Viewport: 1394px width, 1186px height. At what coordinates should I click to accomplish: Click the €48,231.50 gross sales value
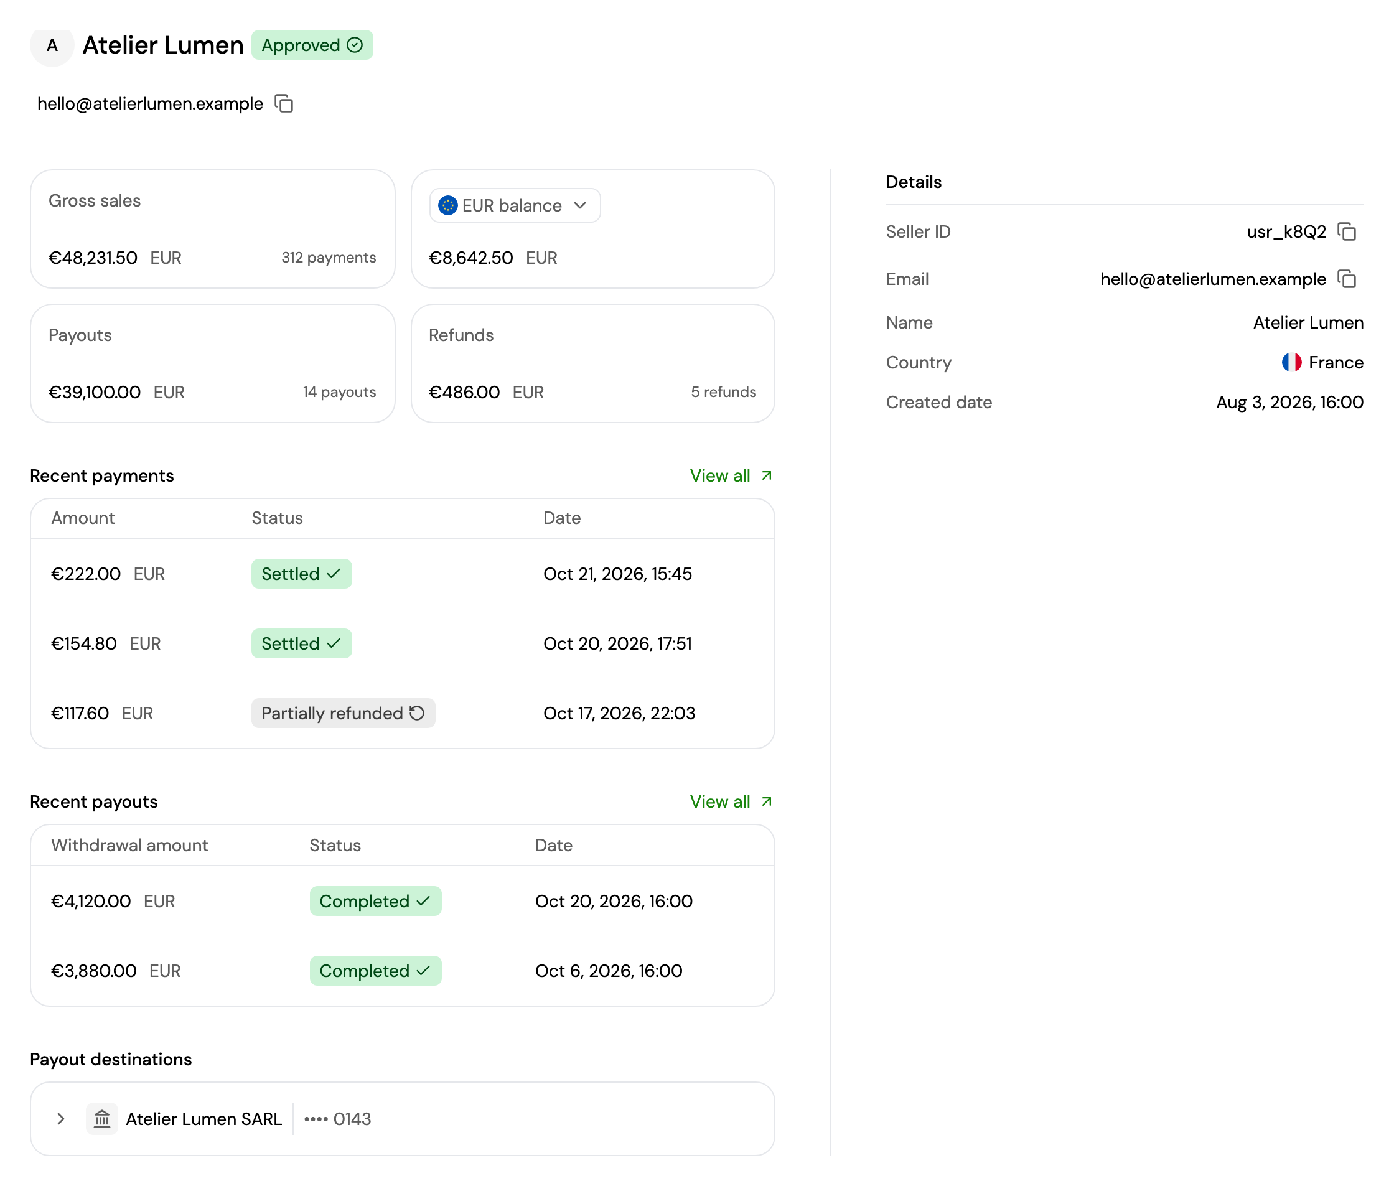93,258
